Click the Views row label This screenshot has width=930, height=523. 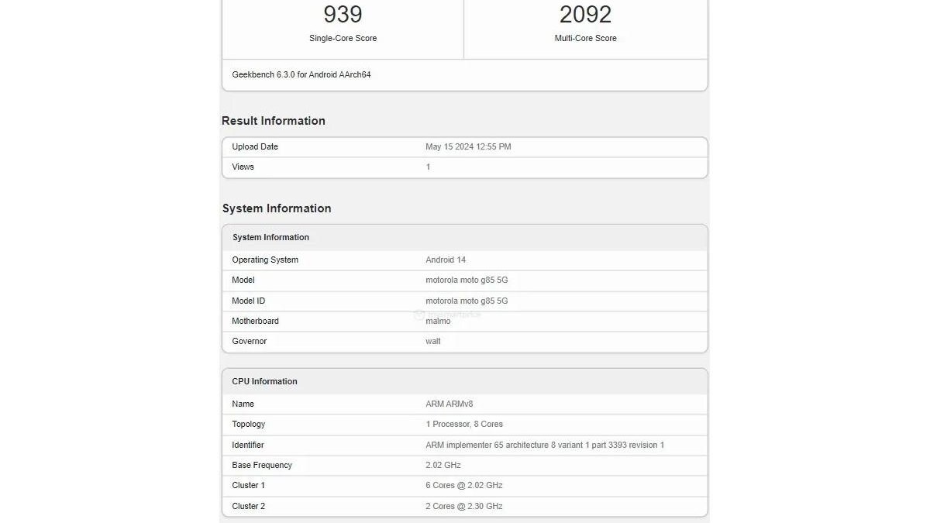243,167
